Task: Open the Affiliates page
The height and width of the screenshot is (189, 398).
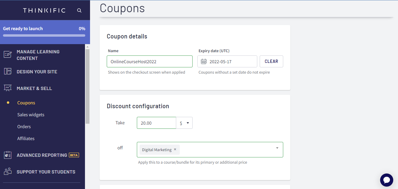Action: pos(26,139)
